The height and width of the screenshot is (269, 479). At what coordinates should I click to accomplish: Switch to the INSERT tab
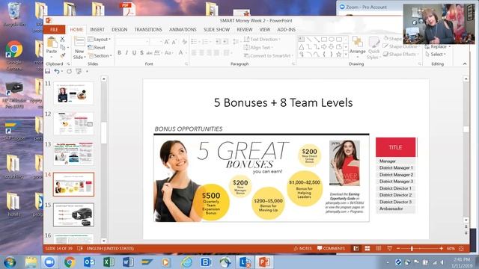coord(97,30)
